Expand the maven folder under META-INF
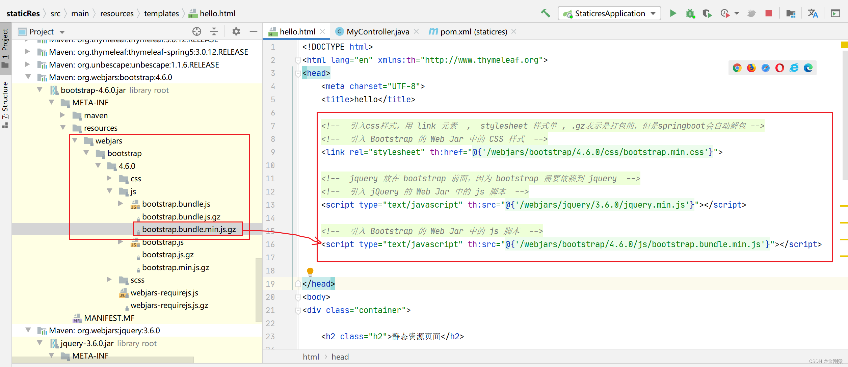Viewport: 848px width, 367px height. (63, 115)
